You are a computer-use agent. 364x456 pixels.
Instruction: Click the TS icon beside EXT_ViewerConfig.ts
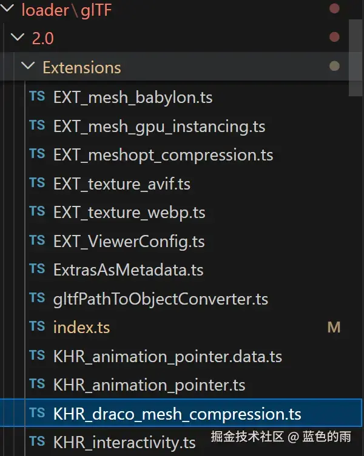pos(37,241)
